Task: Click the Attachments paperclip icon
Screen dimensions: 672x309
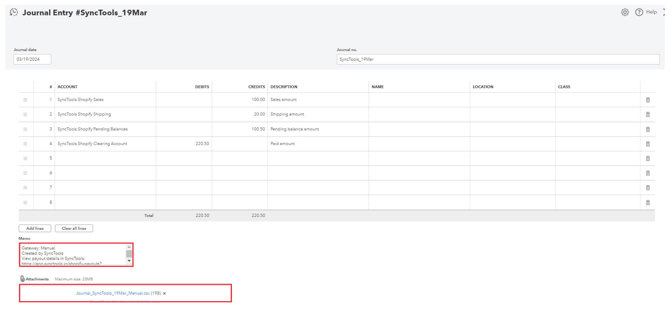Action: (22, 279)
